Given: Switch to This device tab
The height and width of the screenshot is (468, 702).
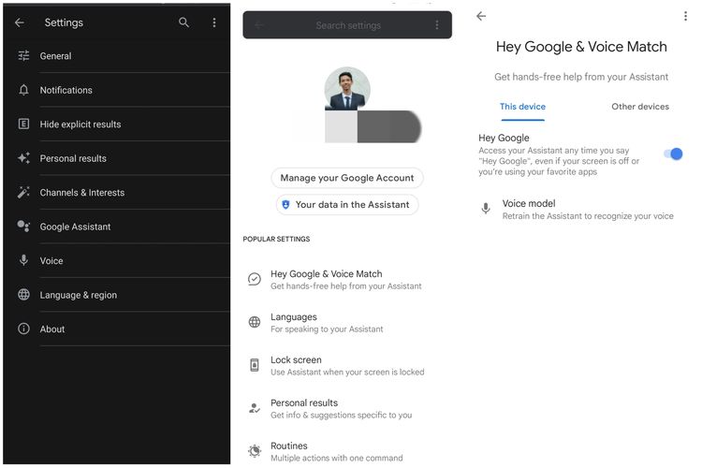Looking at the screenshot, I should pyautogui.click(x=522, y=107).
